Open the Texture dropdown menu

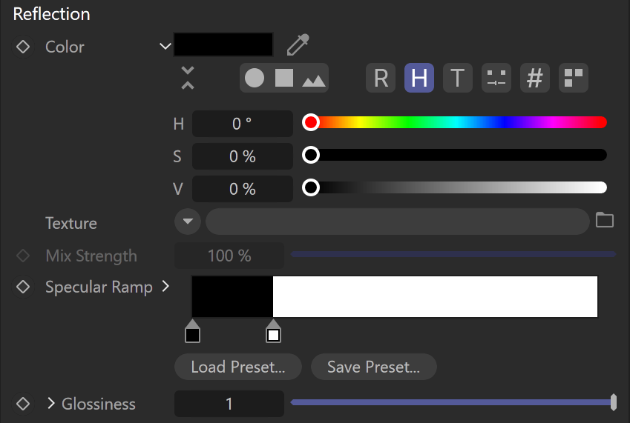[188, 222]
